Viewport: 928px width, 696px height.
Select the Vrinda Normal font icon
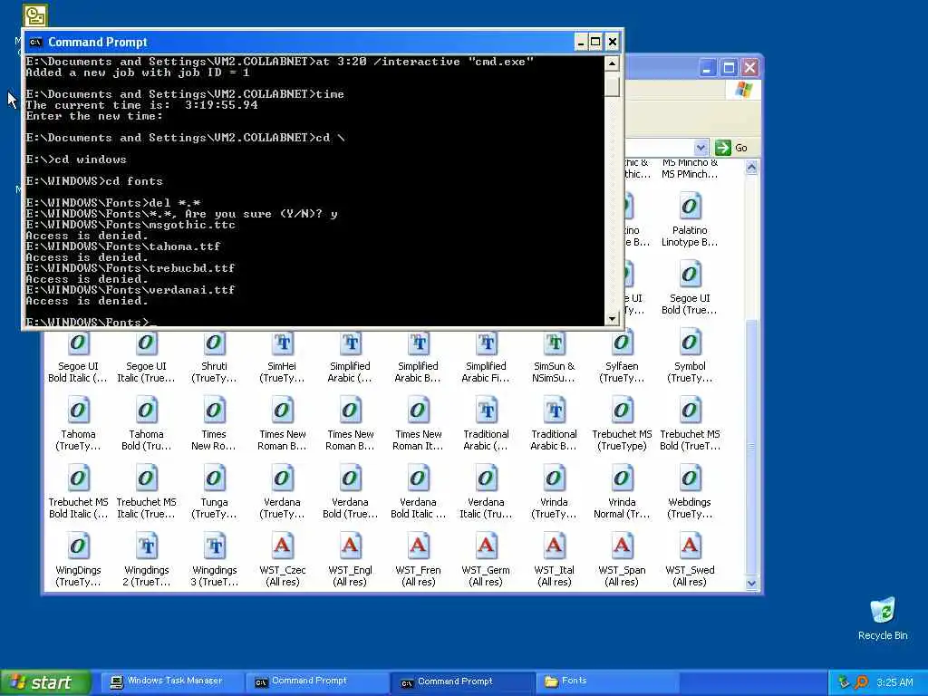click(622, 478)
